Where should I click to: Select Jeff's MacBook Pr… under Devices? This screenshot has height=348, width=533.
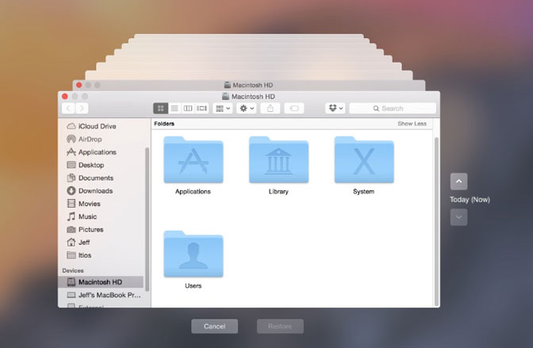[101, 295]
